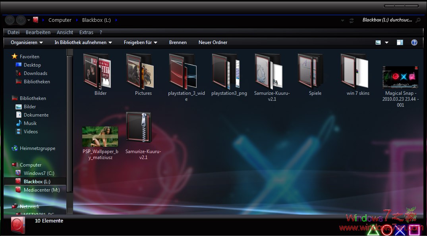Open the Spiele folder
Screen dimensions: 427x236
click(x=312, y=71)
